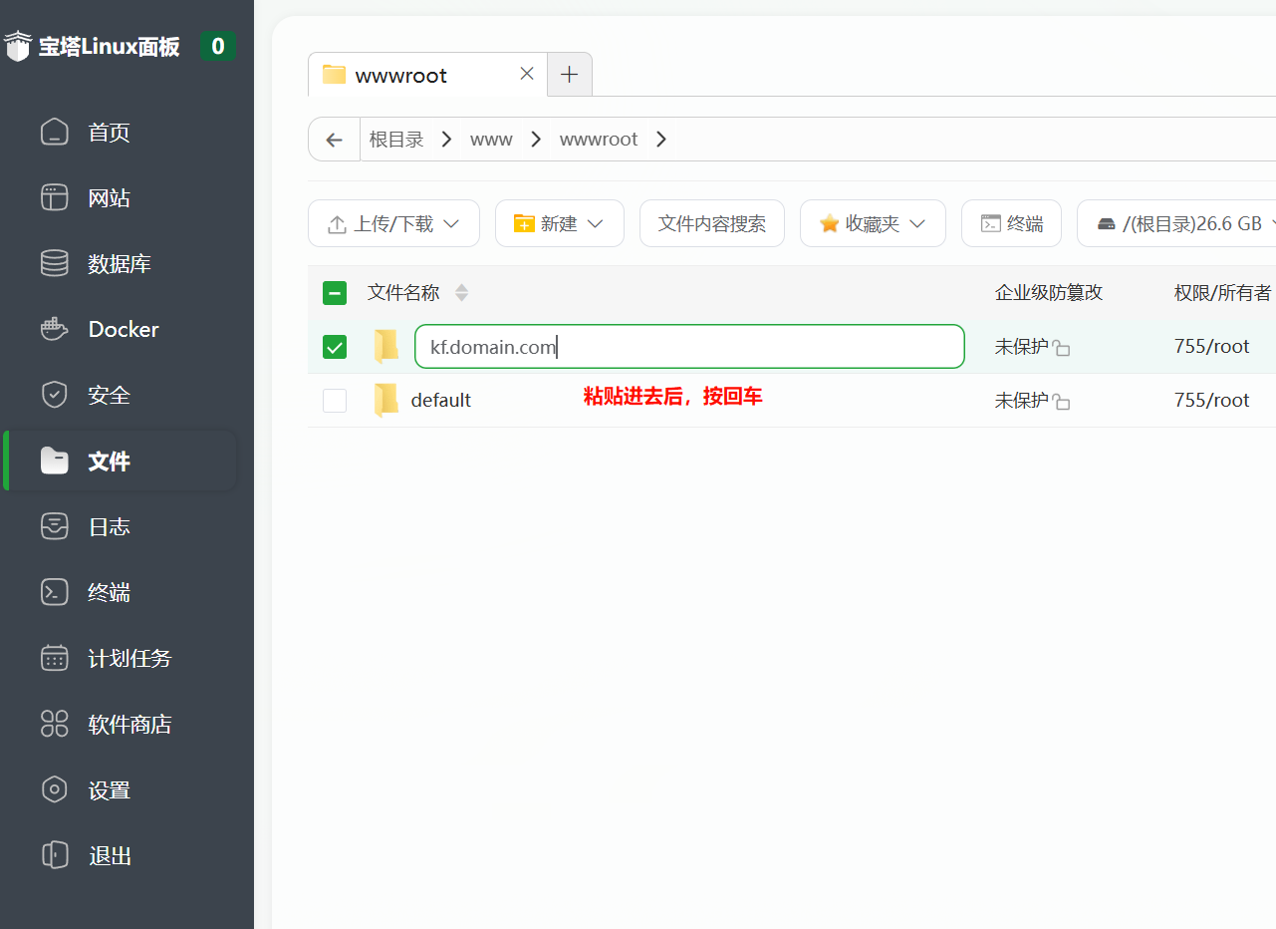Image resolution: width=1276 pixels, height=929 pixels.
Task: Click the security shield icon
Action: (x=54, y=395)
